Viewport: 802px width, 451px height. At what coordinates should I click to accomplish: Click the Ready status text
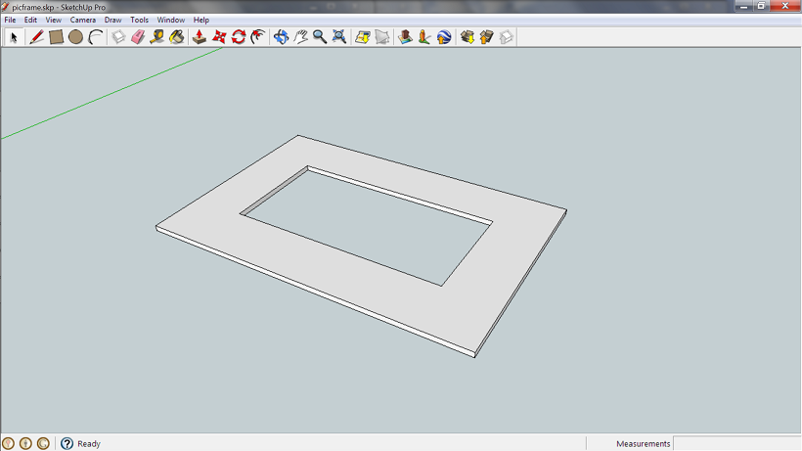pos(89,444)
